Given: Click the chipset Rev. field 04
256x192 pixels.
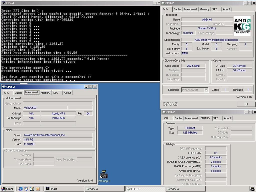Looking at the screenshot, I should click(x=88, y=113).
